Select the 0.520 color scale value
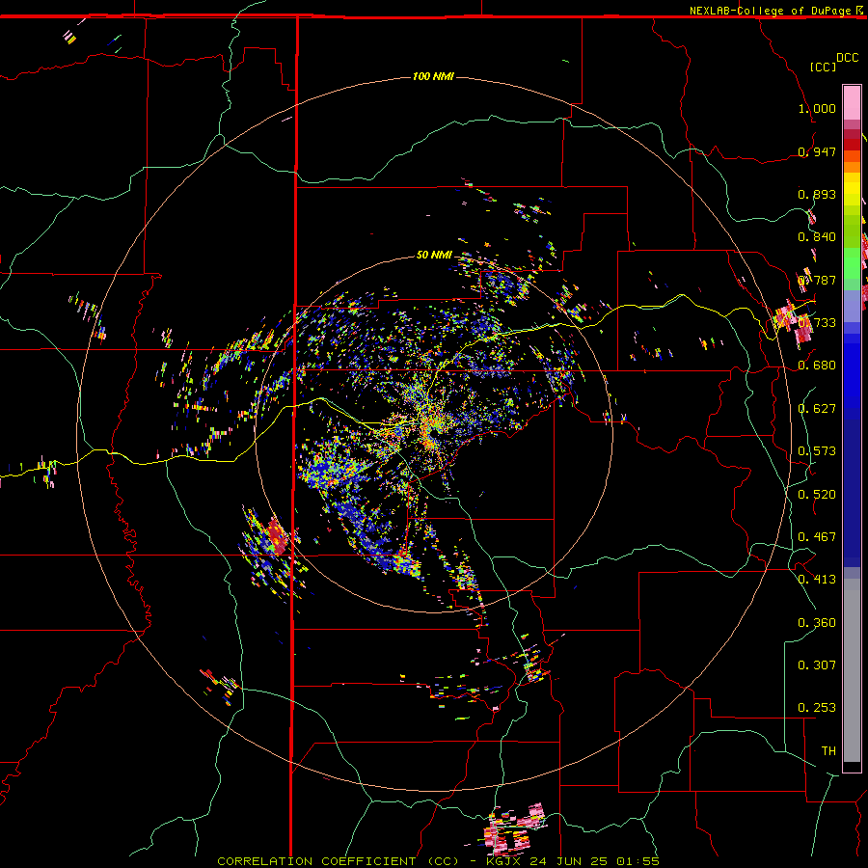Screen dimensions: 868x868 [x=817, y=495]
